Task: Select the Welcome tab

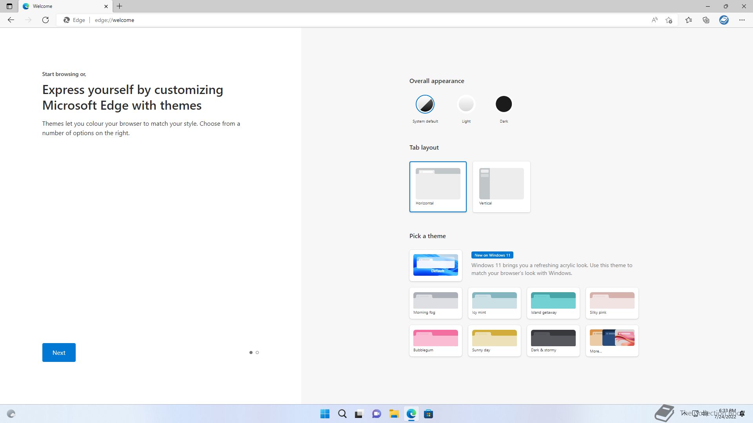Action: pos(65,6)
